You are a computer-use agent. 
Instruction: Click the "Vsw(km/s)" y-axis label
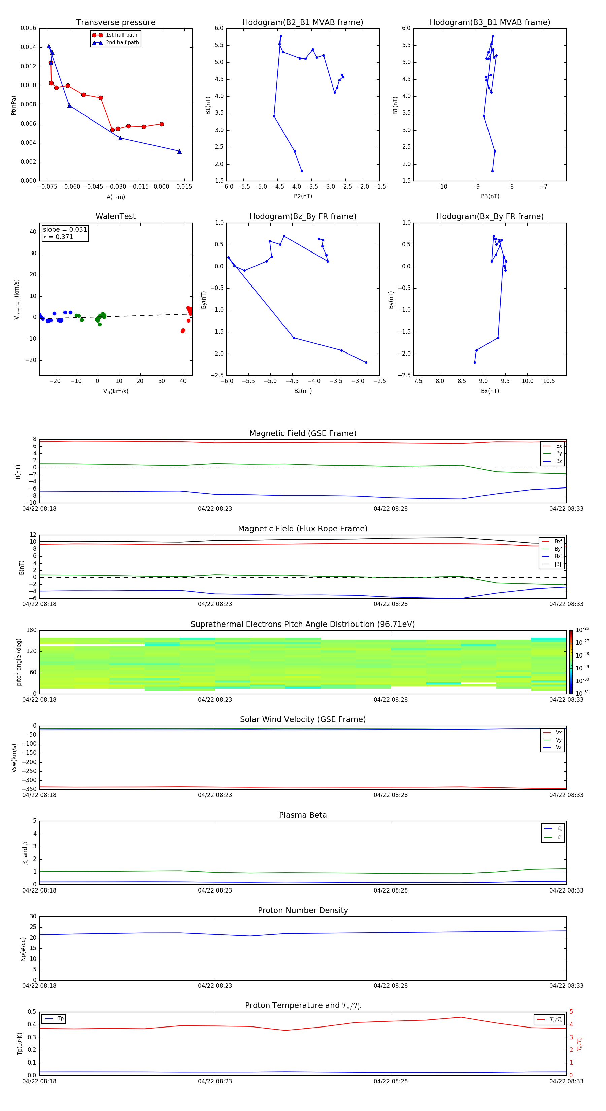(x=14, y=758)
